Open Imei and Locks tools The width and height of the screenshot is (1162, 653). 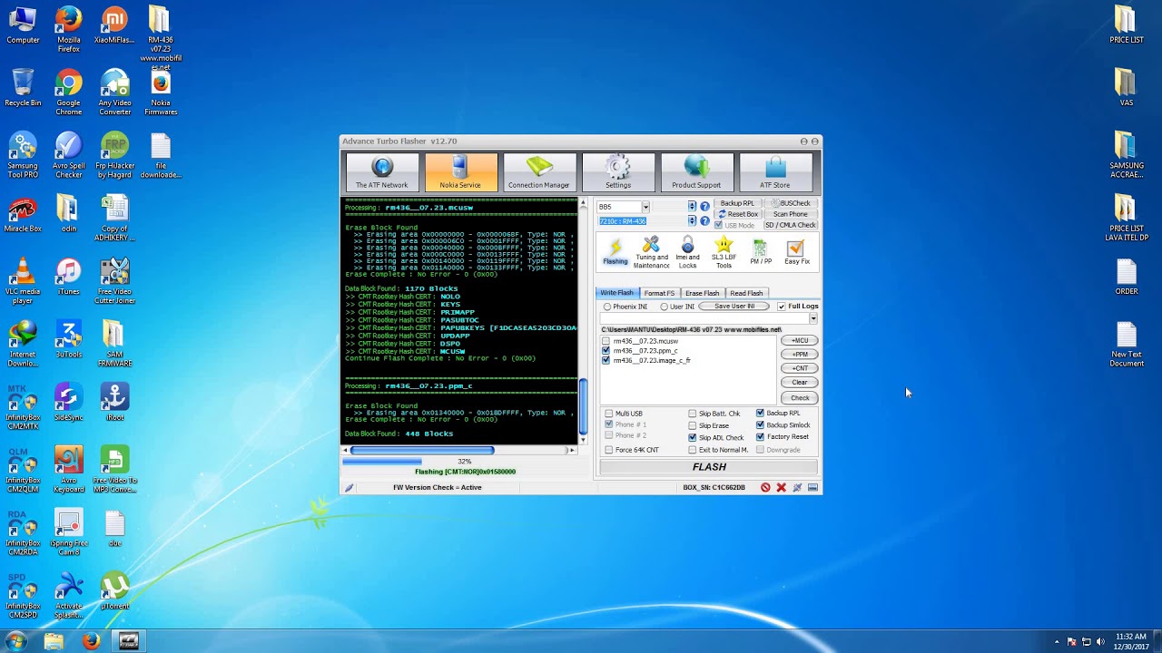tap(687, 252)
